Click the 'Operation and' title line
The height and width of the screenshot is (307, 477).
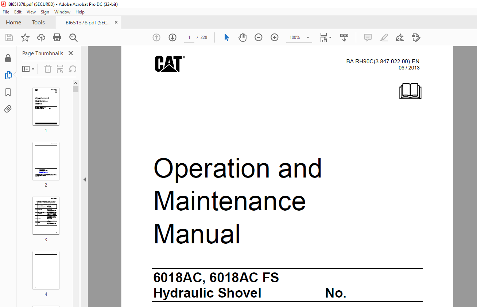238,168
